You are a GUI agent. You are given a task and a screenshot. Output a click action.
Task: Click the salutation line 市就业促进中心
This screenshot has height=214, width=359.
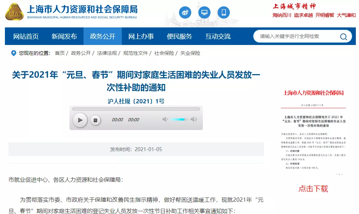tap(28, 180)
